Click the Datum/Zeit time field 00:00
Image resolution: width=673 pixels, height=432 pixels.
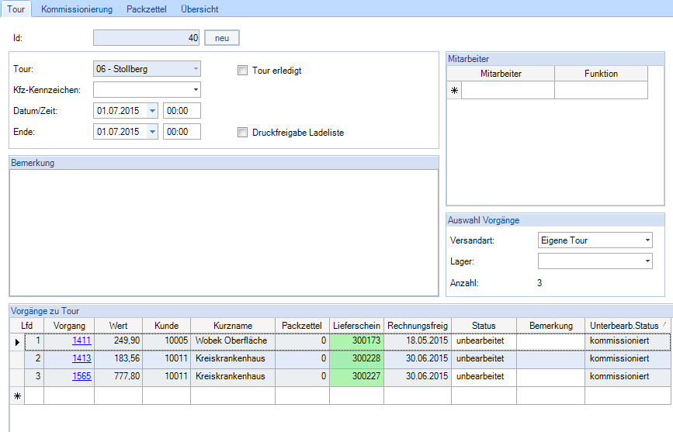pos(182,111)
